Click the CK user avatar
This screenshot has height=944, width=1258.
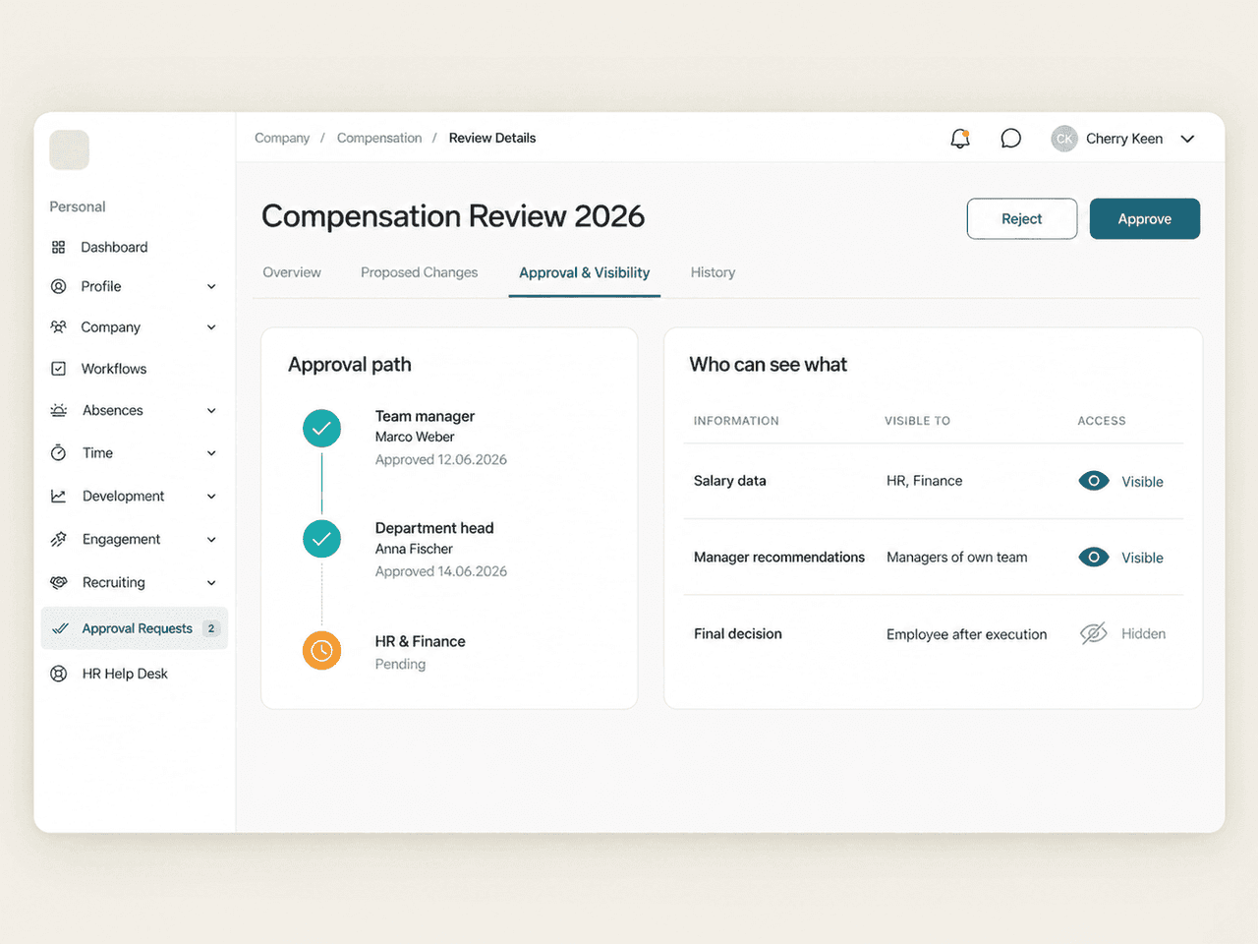tap(1064, 139)
